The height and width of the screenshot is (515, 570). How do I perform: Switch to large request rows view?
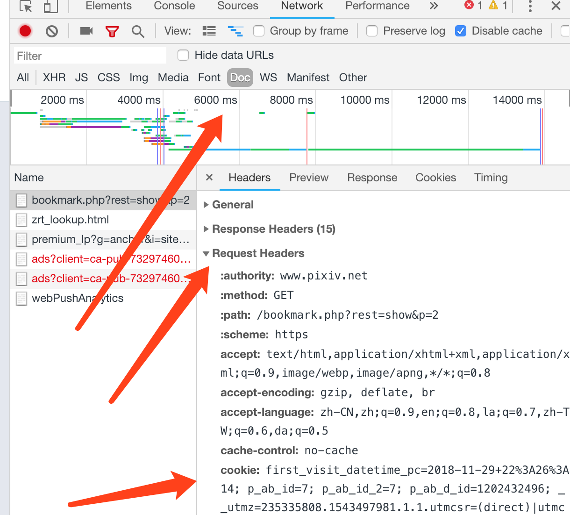[209, 31]
